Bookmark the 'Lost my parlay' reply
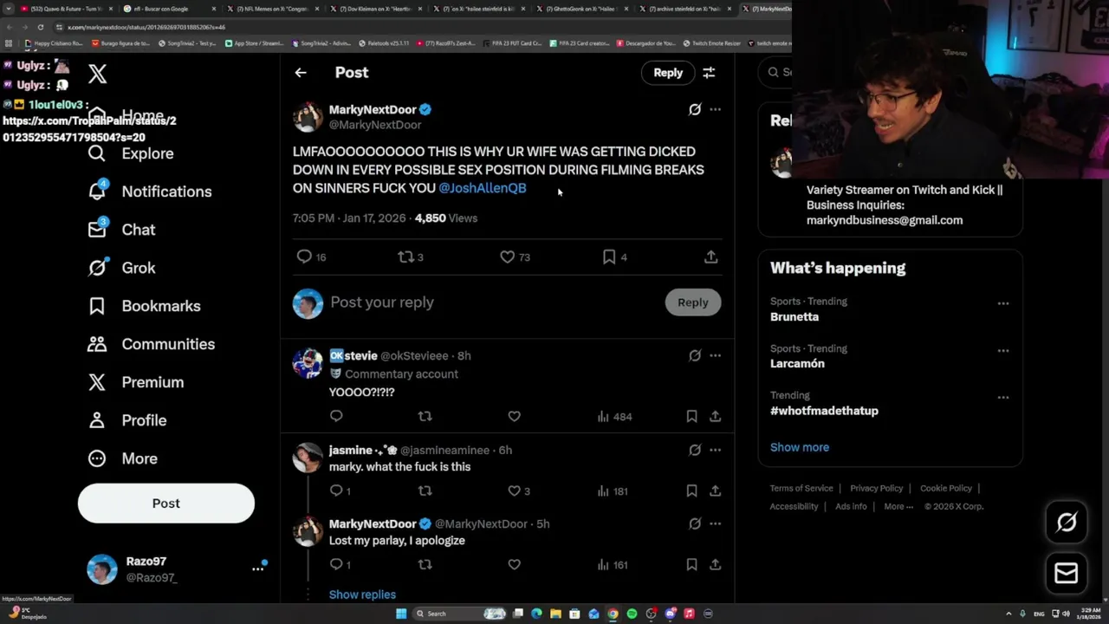This screenshot has width=1109, height=624. pyautogui.click(x=691, y=564)
